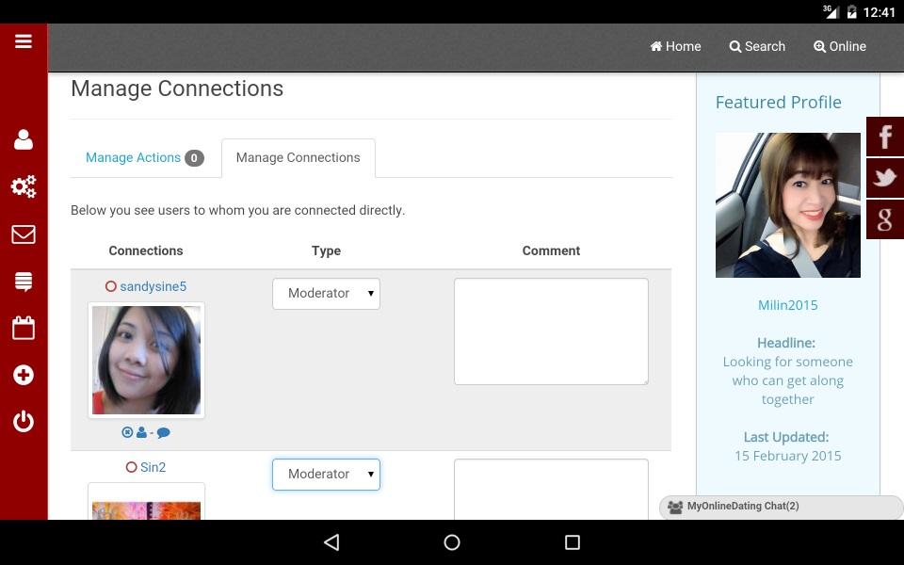Viewport: 904px width, 565px height.
Task: Select the Manage Connections tab
Action: point(299,158)
